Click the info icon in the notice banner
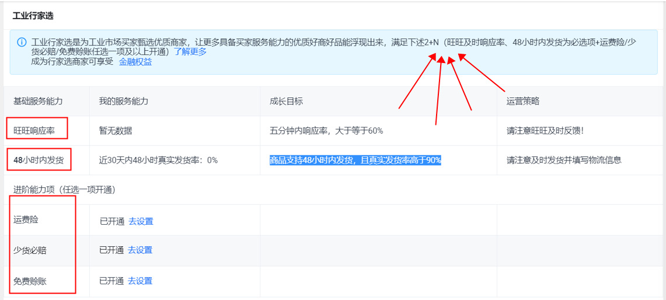The height and width of the screenshot is (300, 666). click(22, 42)
